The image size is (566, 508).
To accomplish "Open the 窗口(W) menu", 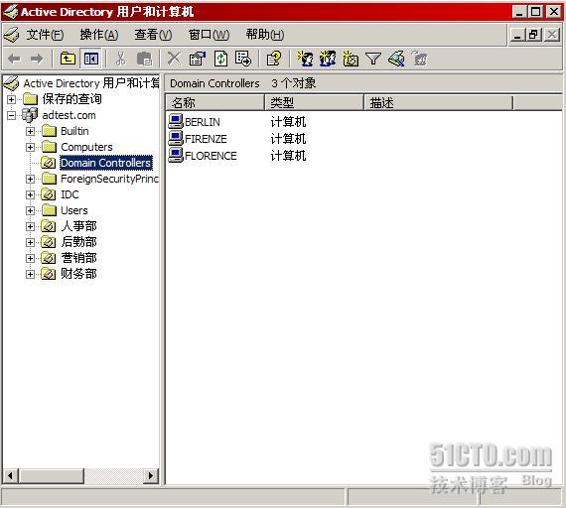I will tap(209, 35).
